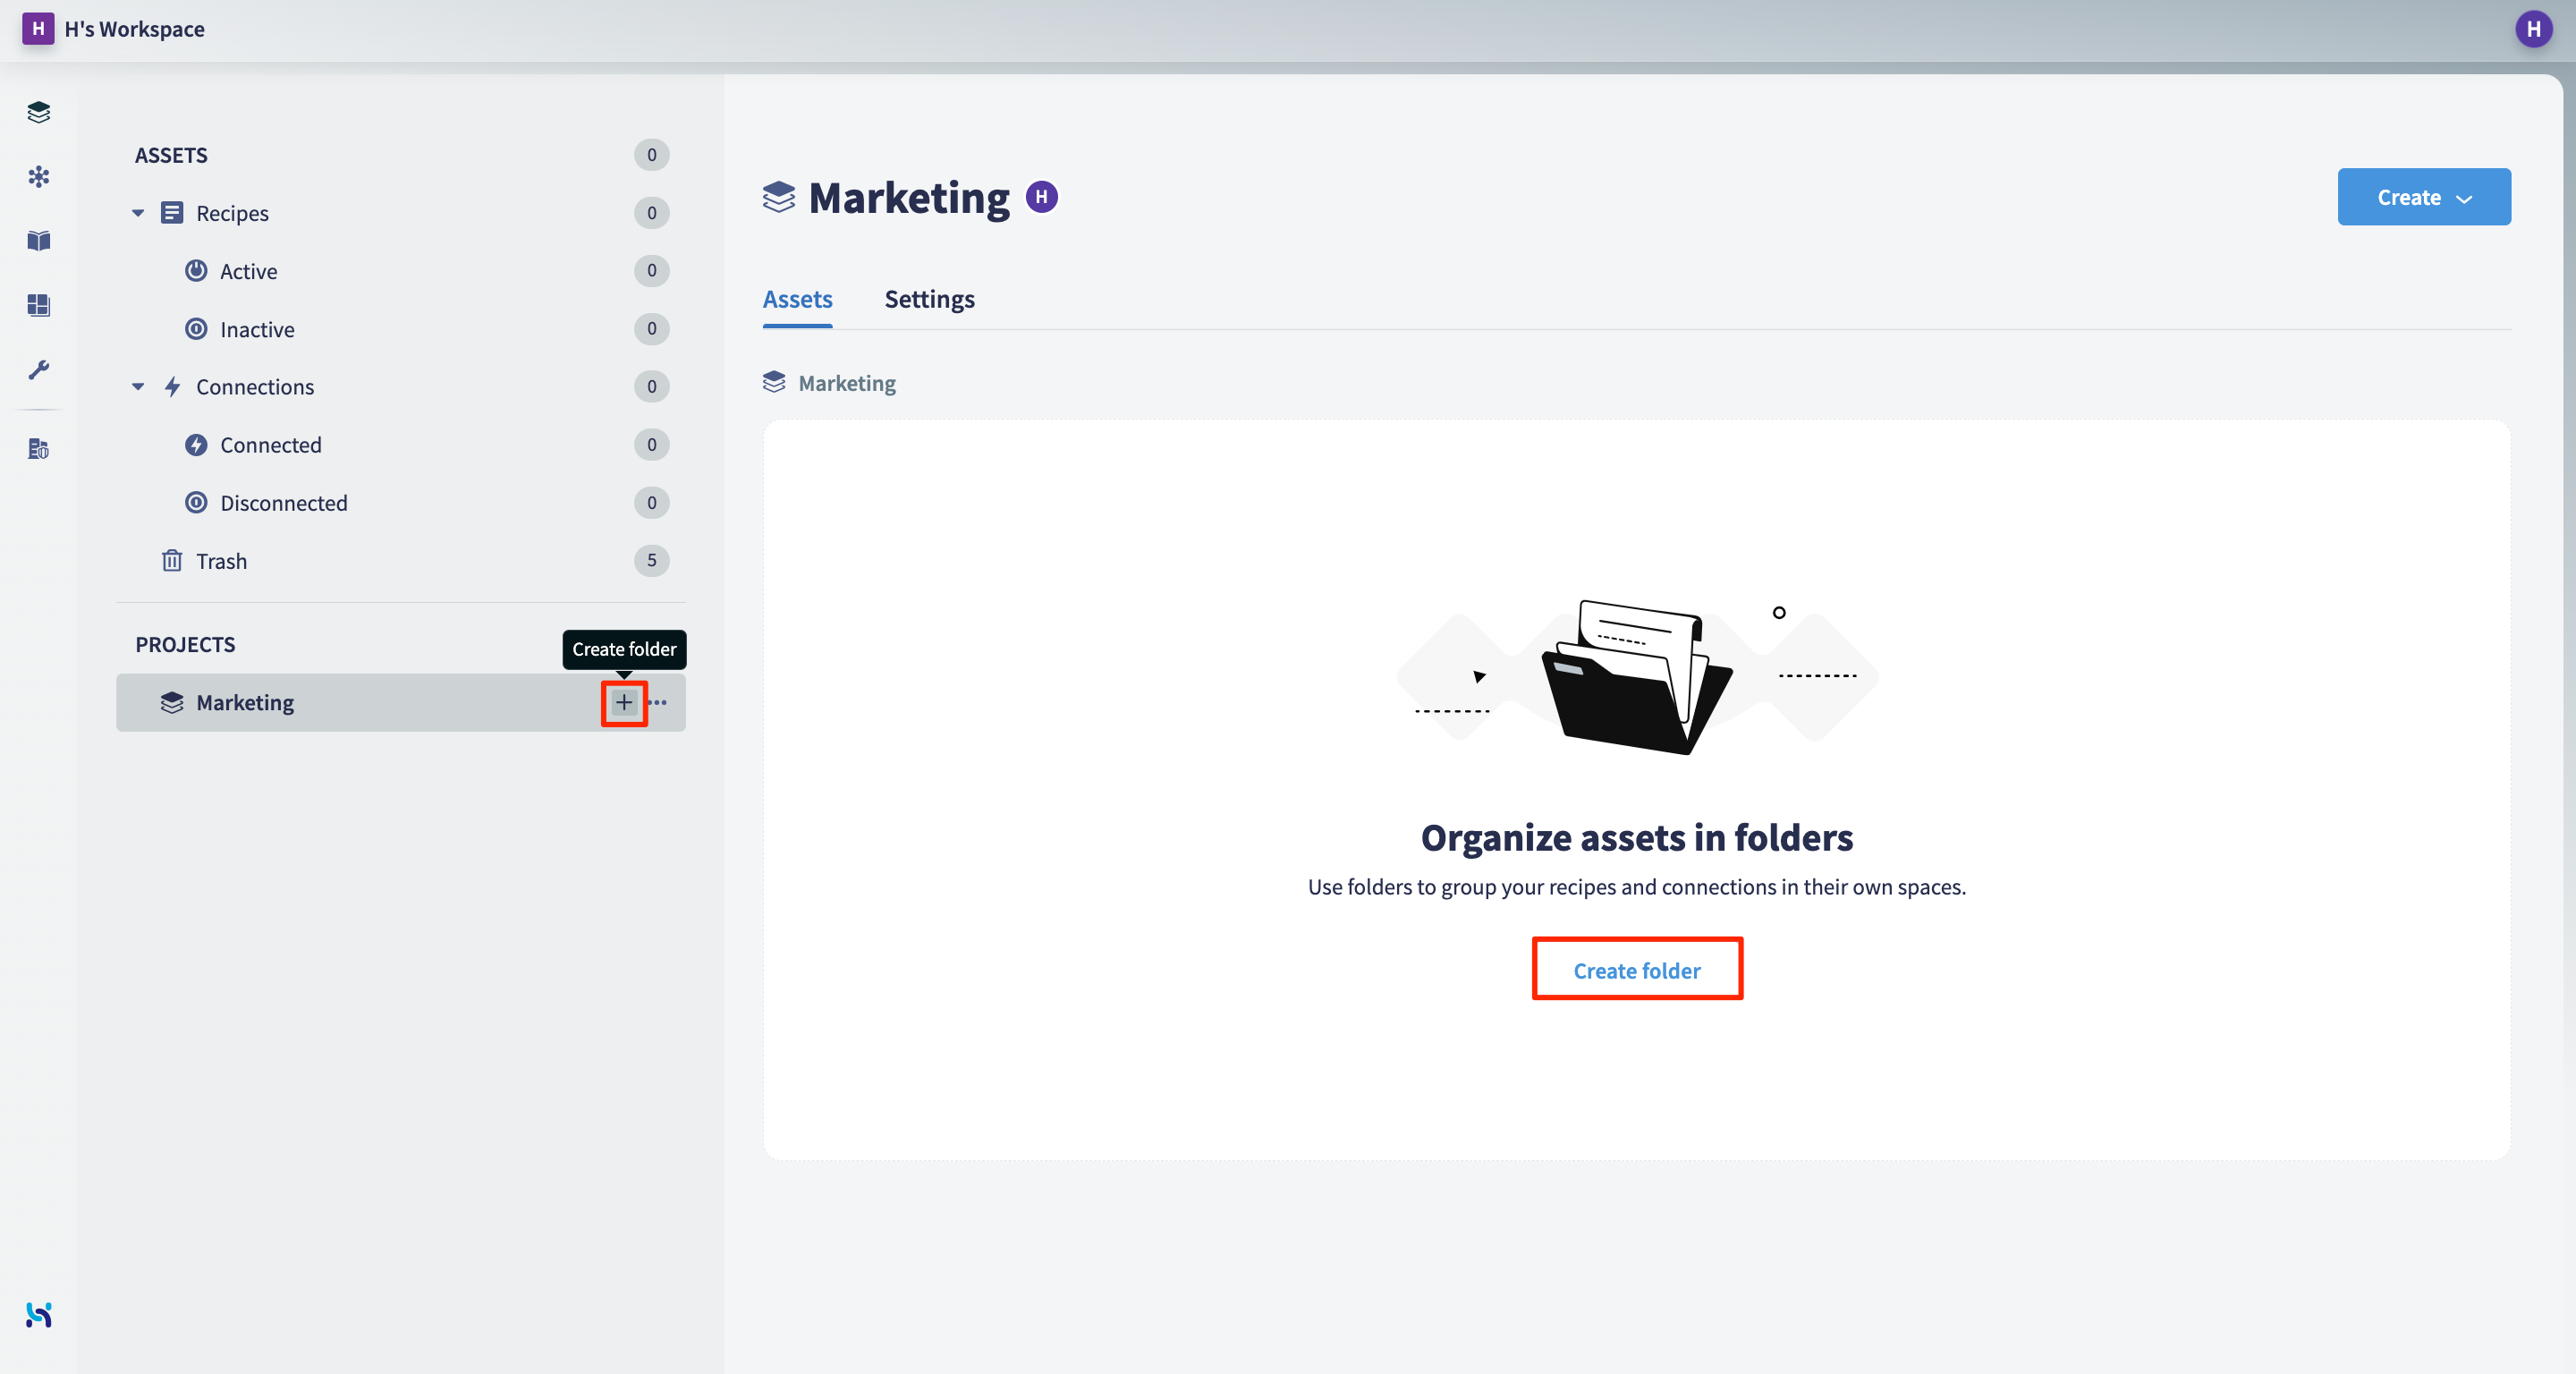Click the ASSETS heading
The image size is (2576, 1374).
[x=171, y=155]
